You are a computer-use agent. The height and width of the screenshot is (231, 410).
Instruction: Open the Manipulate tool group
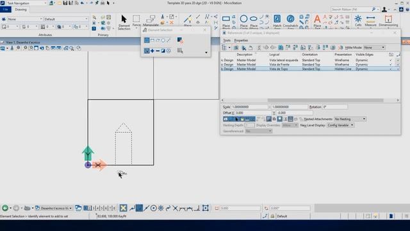pyautogui.click(x=151, y=21)
